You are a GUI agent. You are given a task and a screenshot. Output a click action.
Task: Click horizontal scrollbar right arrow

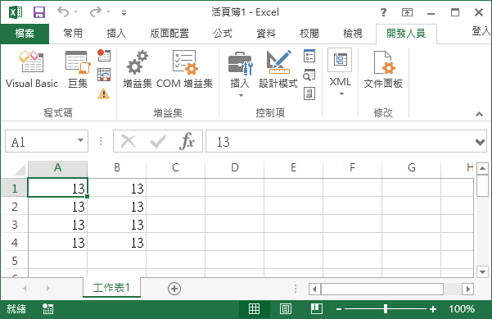pos(467,289)
